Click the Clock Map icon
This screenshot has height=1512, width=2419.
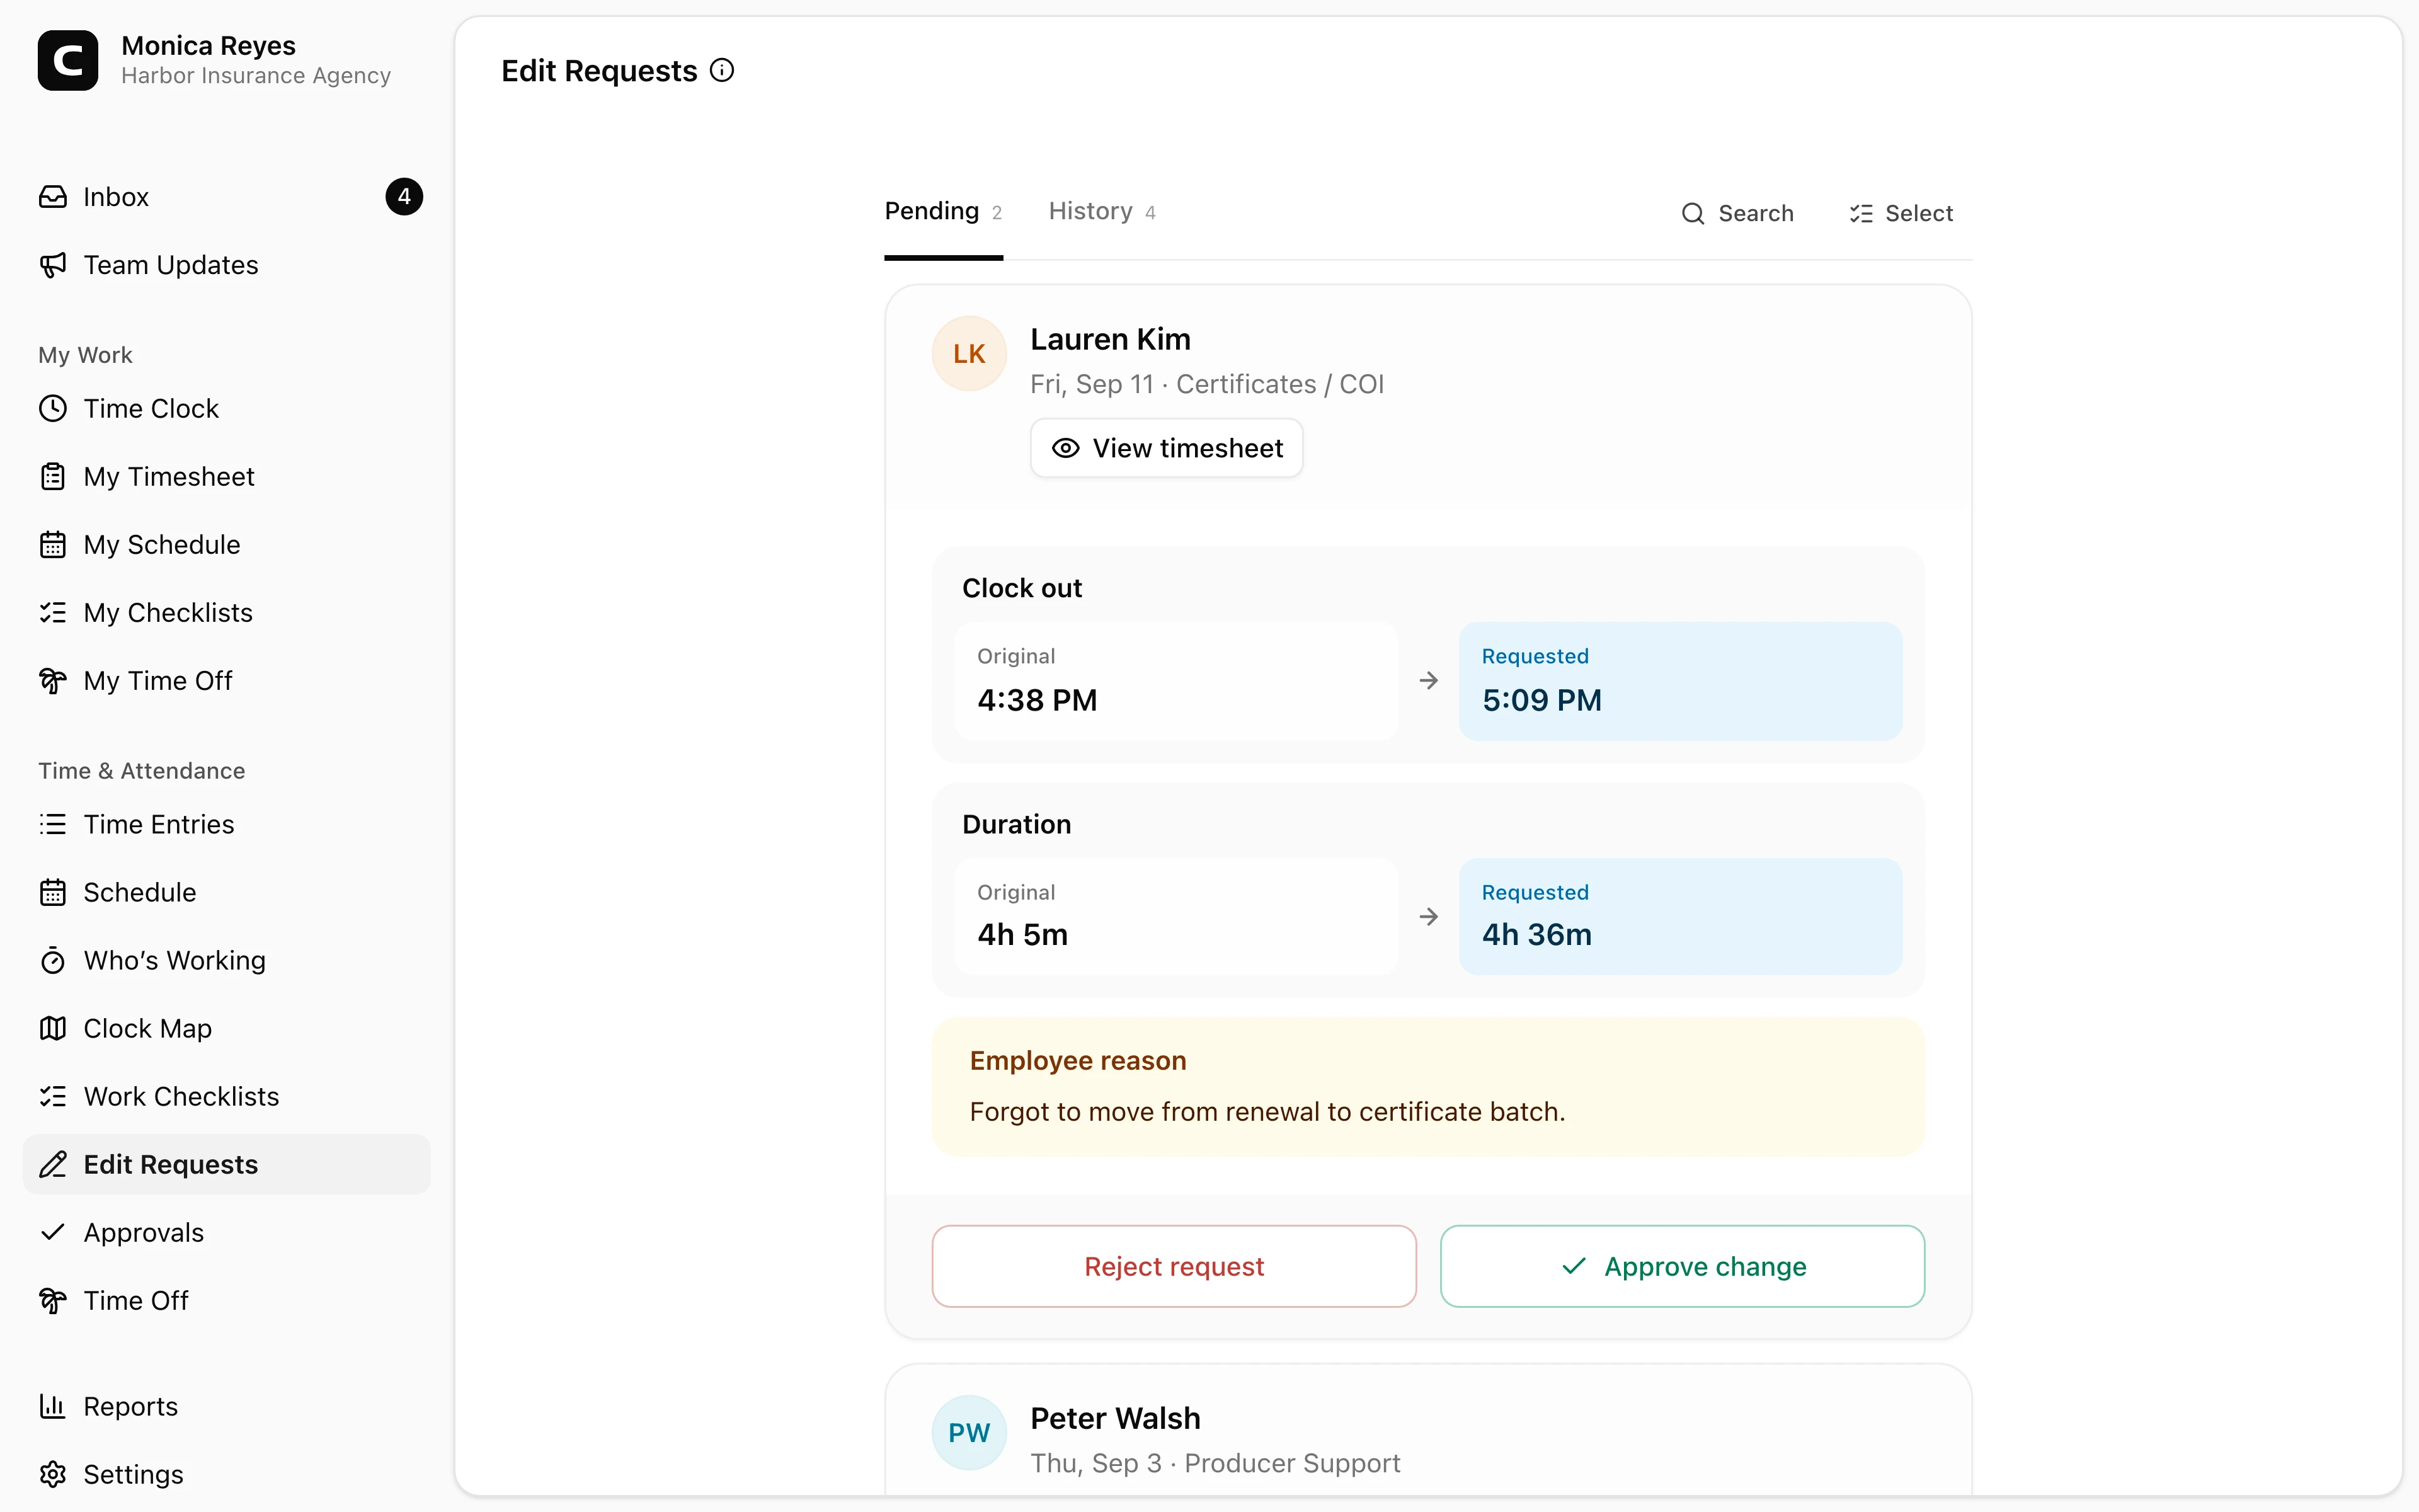53,1029
